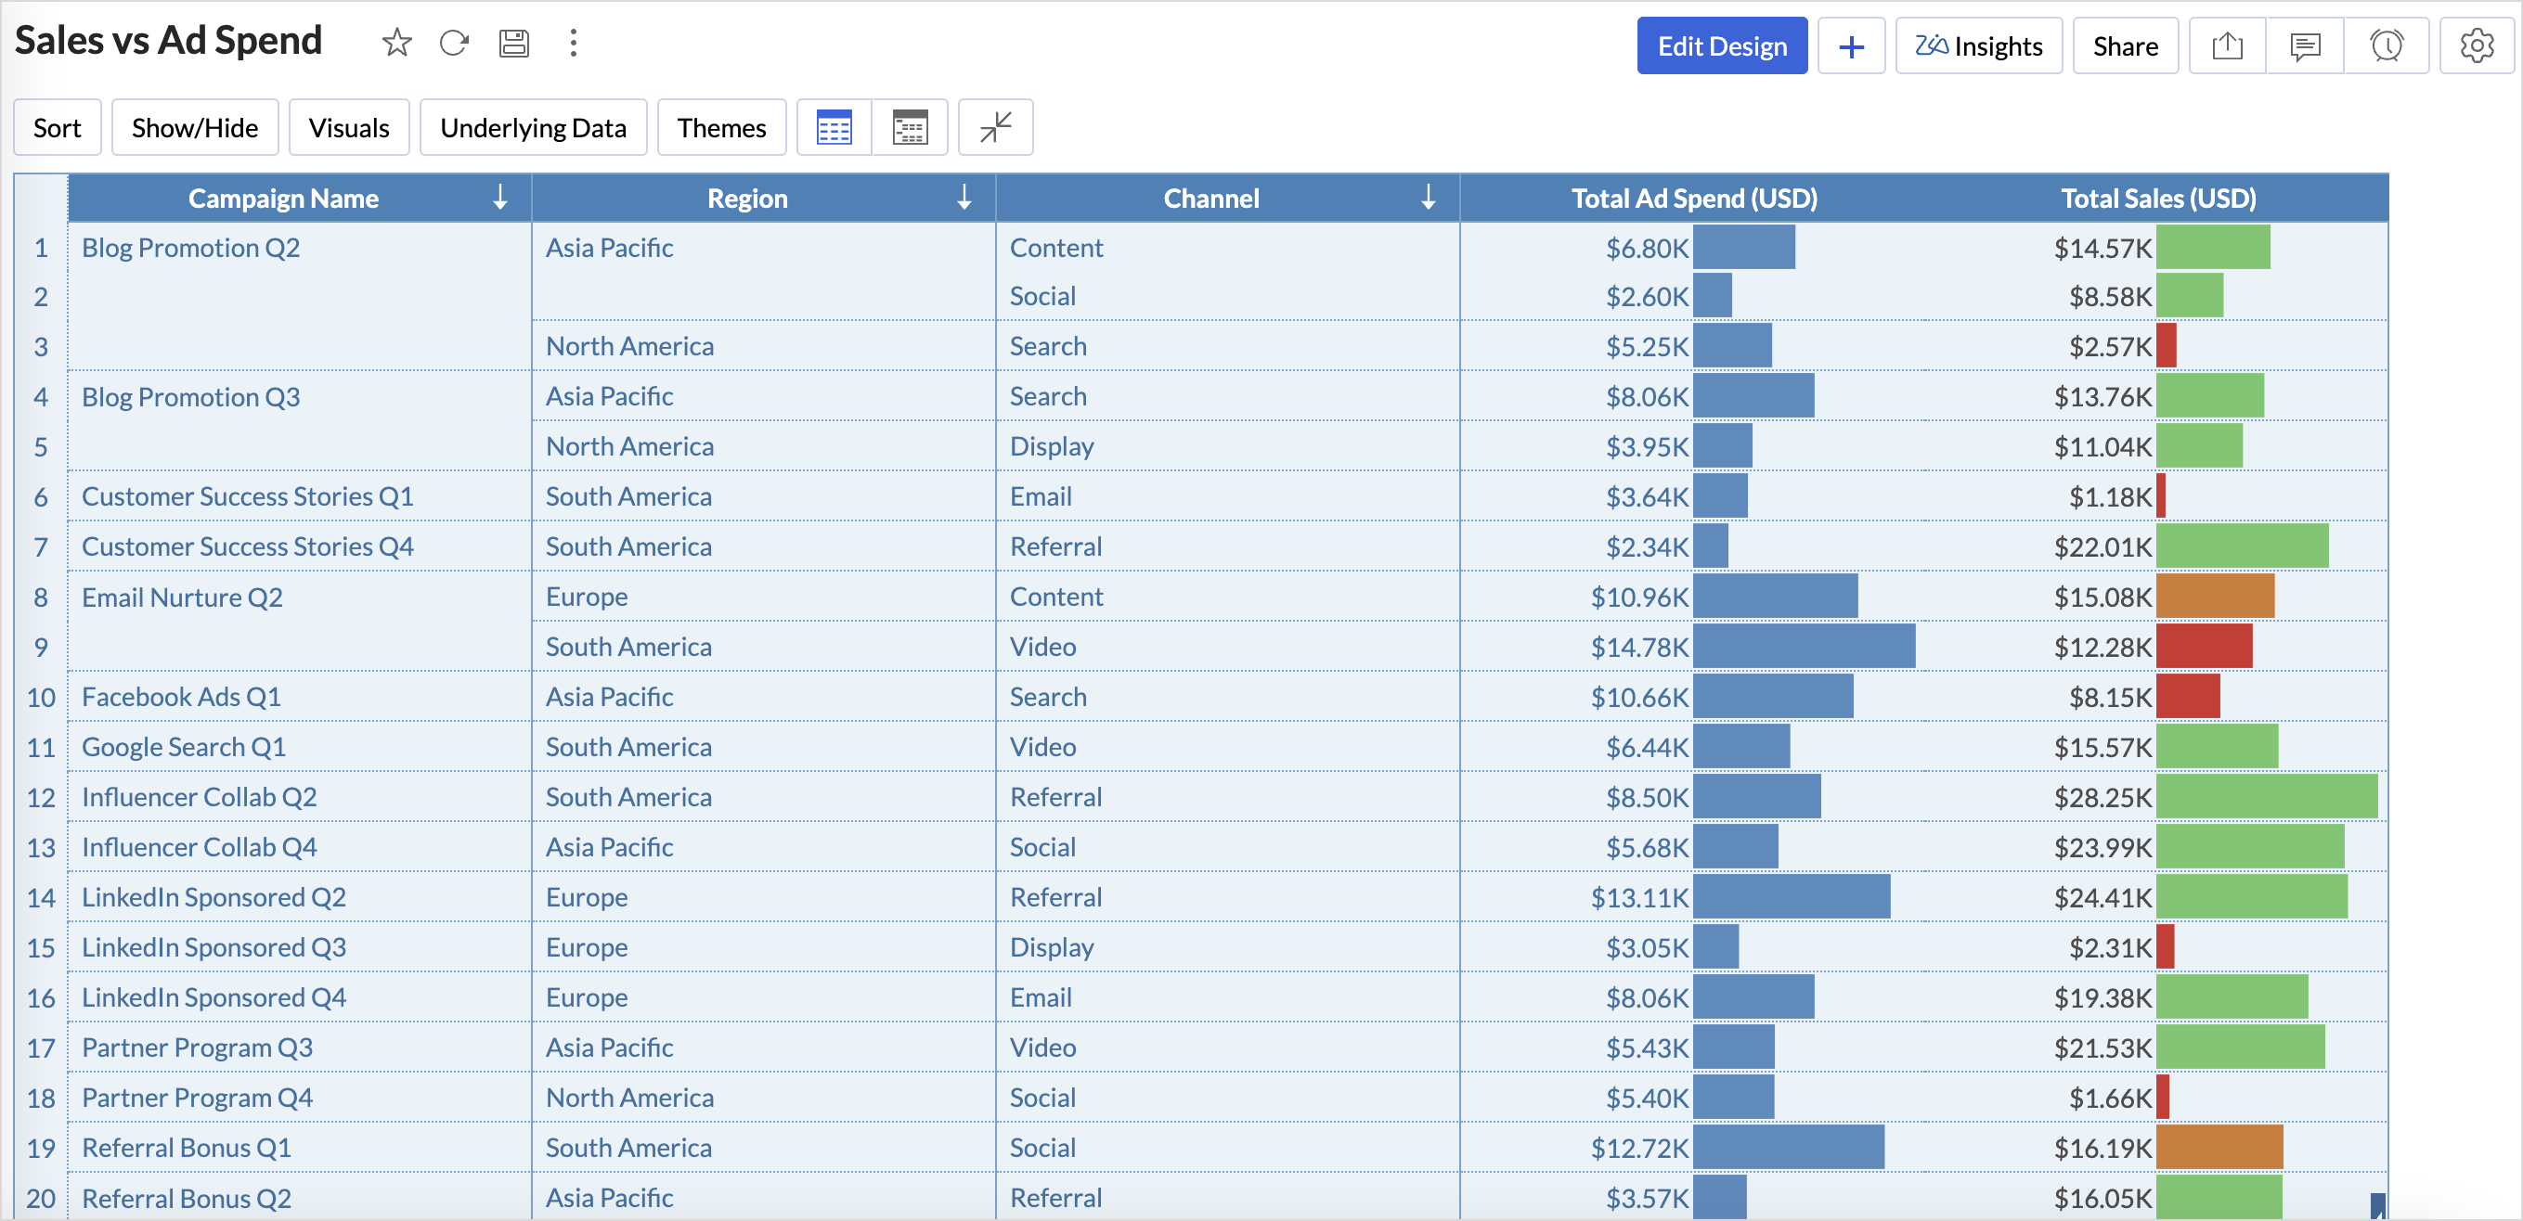The image size is (2523, 1221).
Task: Click the export upload icon
Action: point(2226,46)
